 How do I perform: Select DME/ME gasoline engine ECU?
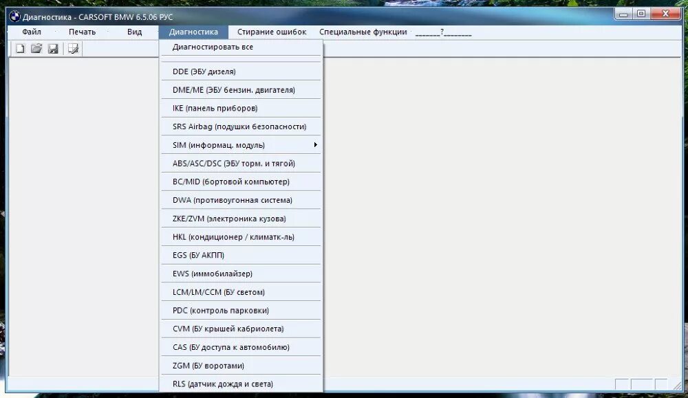click(x=241, y=90)
